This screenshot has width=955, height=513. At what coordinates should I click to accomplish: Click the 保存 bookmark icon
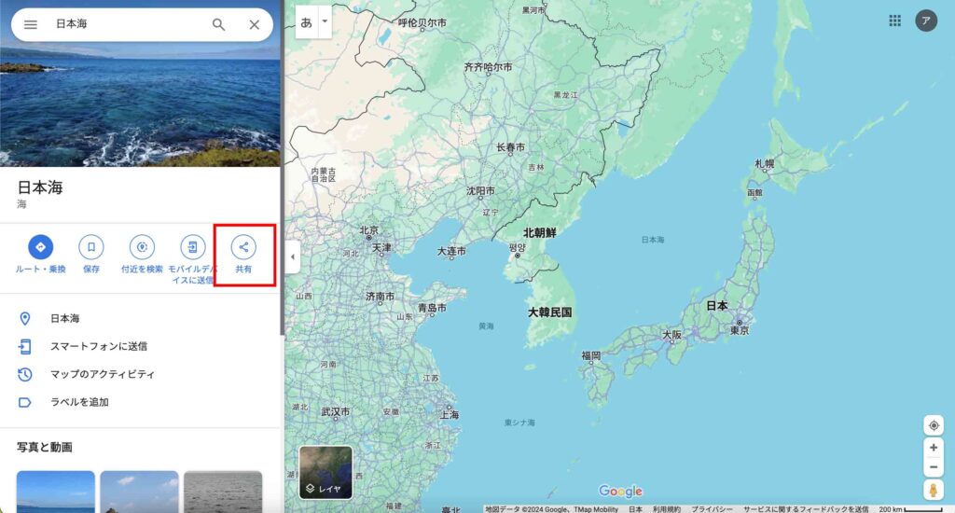[91, 247]
